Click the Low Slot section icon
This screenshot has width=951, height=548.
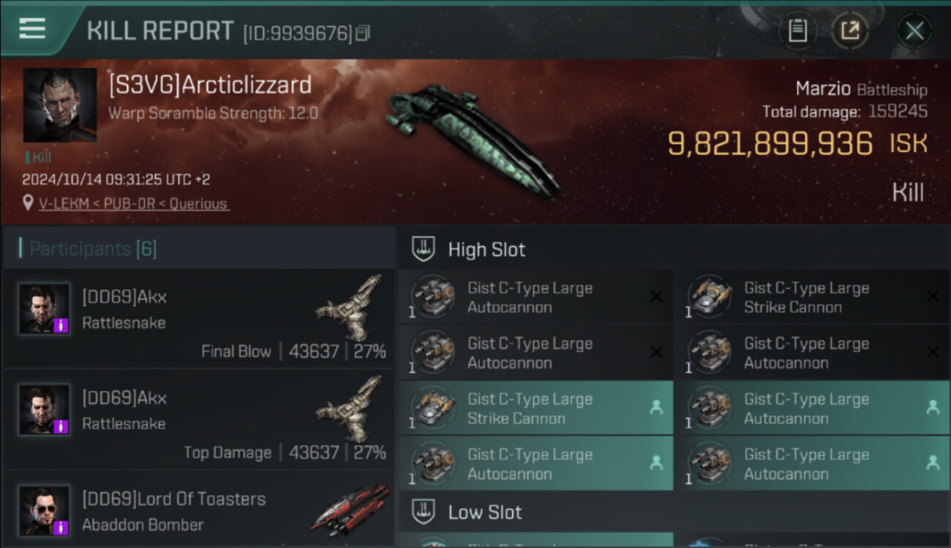point(424,511)
